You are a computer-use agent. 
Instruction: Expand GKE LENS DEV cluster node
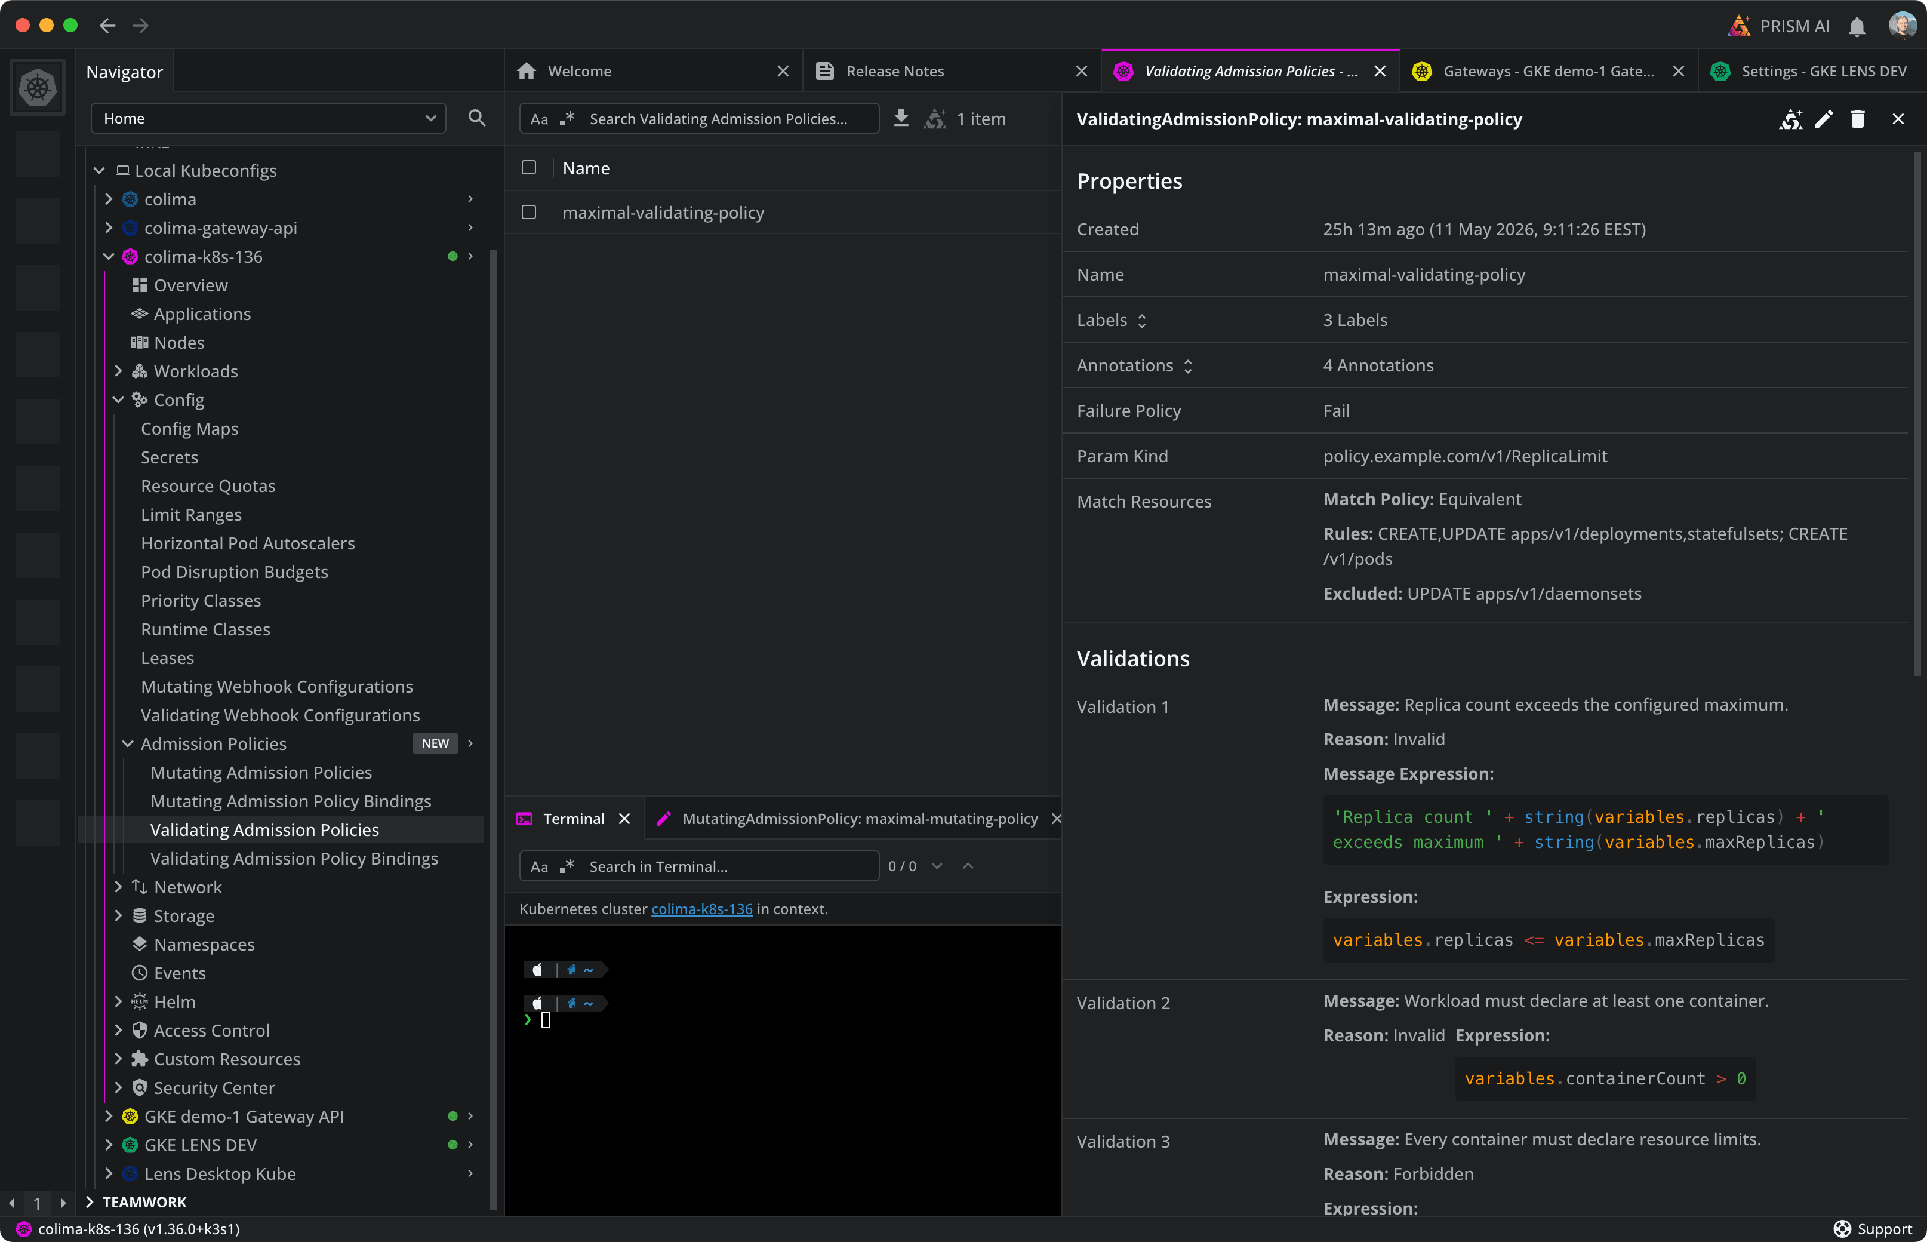pyautogui.click(x=109, y=1145)
